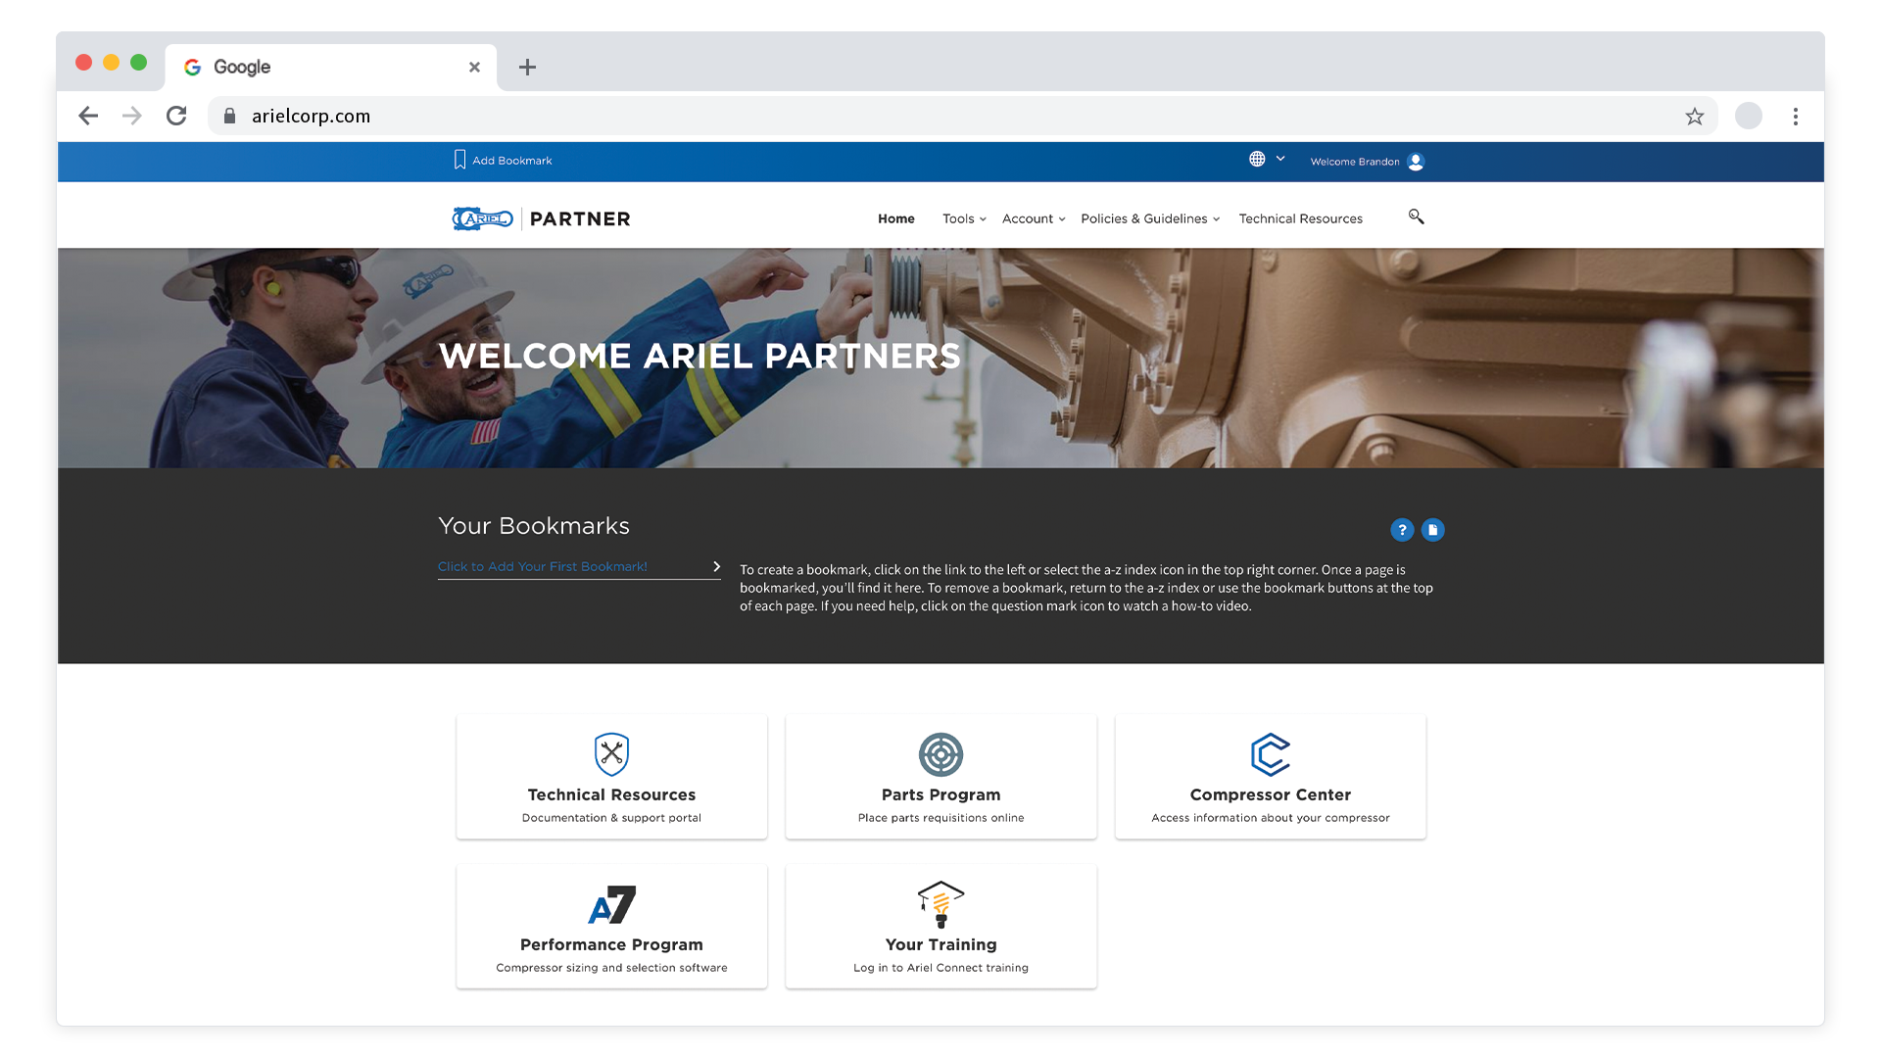Open the Technical Resources card title
This screenshot has height=1058, width=1881.
coord(611,794)
